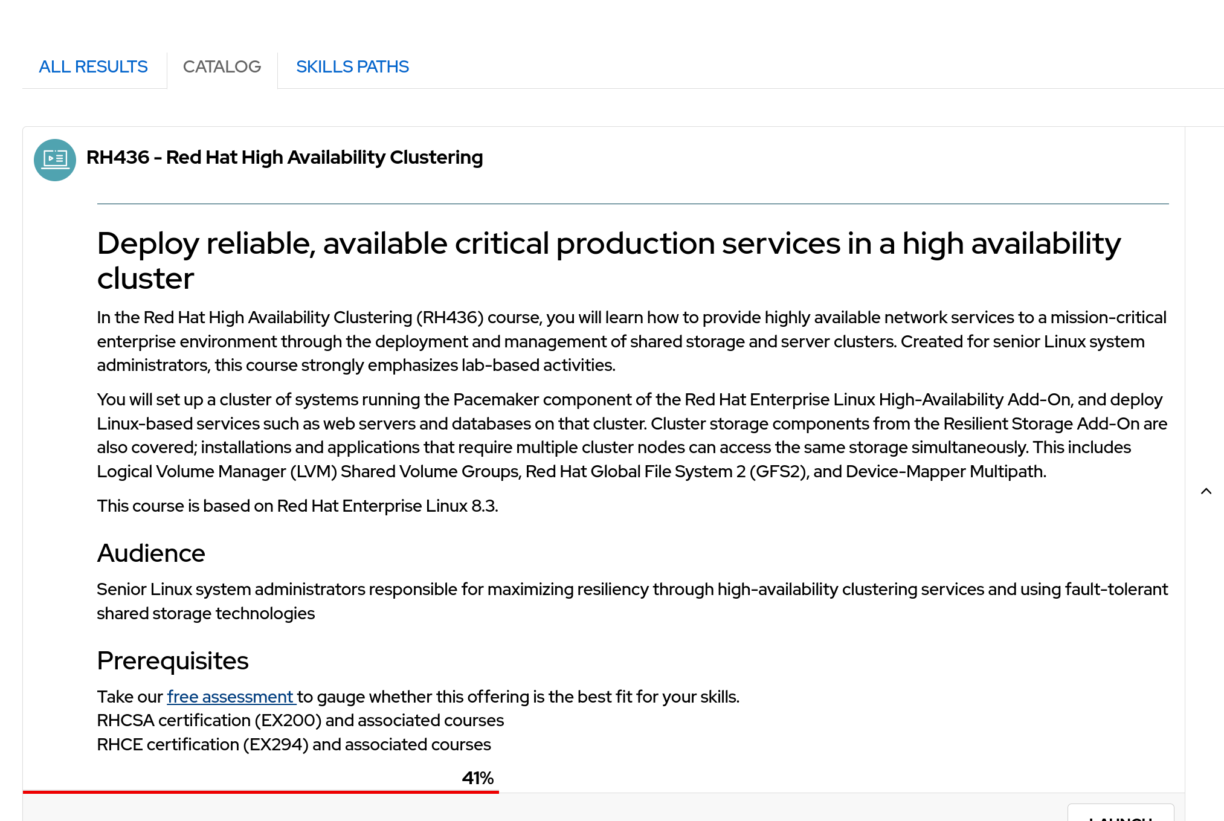This screenshot has width=1224, height=821.
Task: Click the RH436 course type icon
Action: point(55,160)
